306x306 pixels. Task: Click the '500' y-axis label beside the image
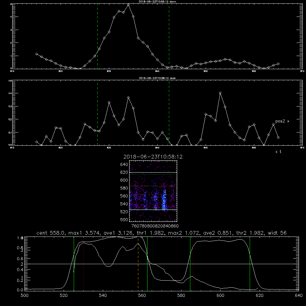124,220
